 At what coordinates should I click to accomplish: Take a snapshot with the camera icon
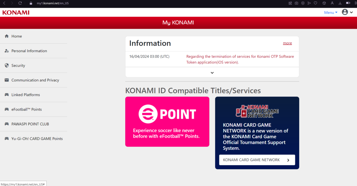[x=296, y=3]
